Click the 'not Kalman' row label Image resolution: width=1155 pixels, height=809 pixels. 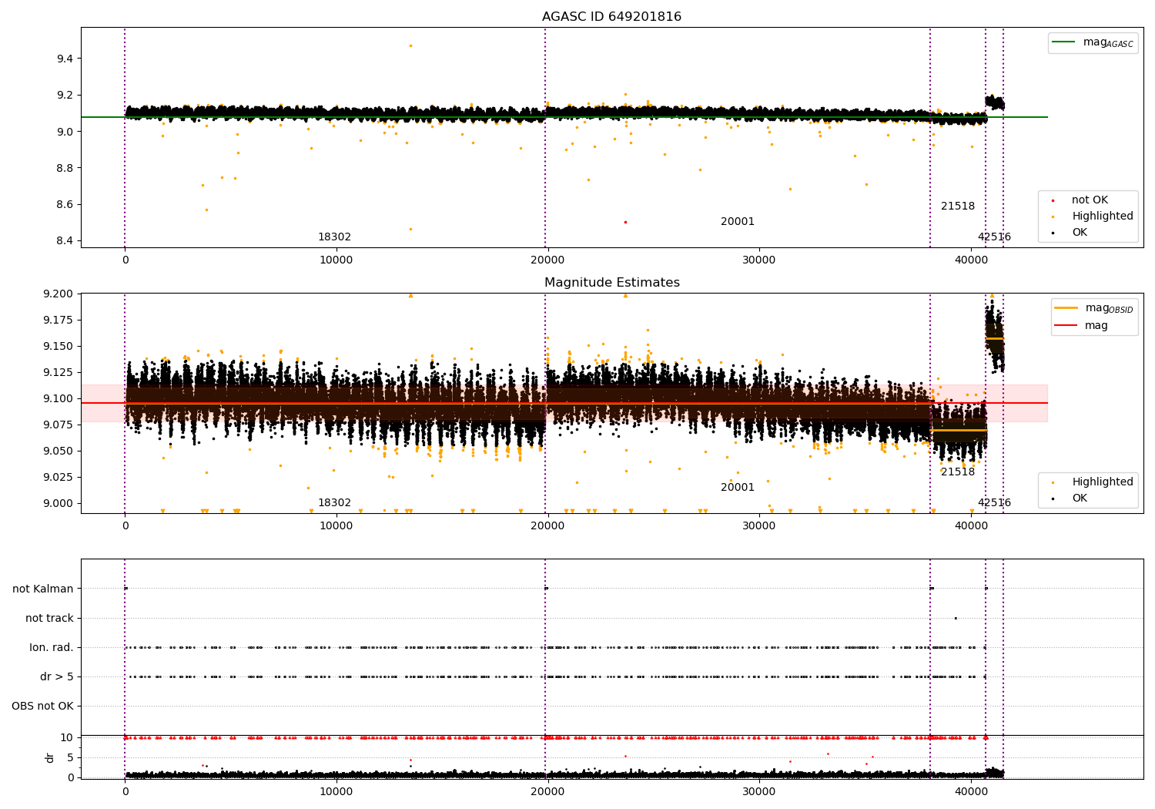click(43, 589)
